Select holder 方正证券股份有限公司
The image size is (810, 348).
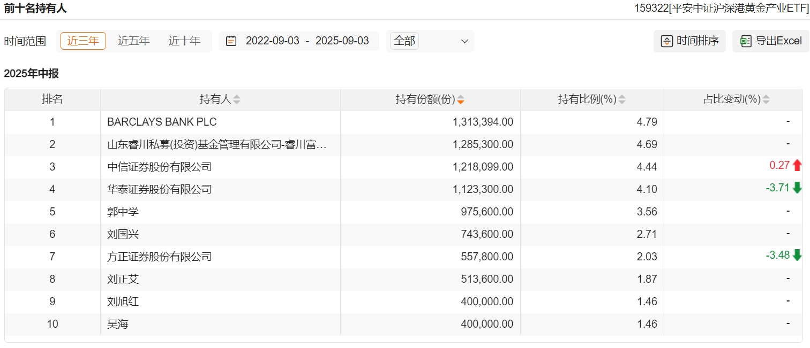click(x=160, y=257)
